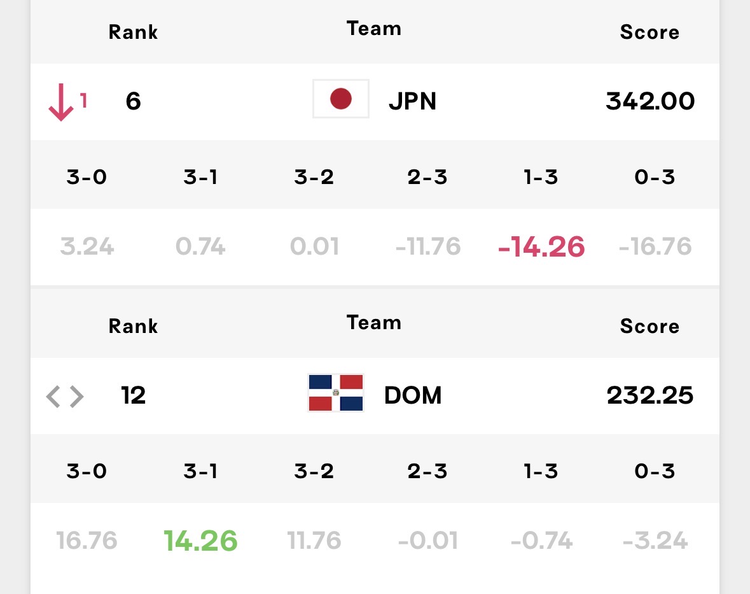Click the Japan flag icon
This screenshot has width=750, height=594.
(340, 99)
